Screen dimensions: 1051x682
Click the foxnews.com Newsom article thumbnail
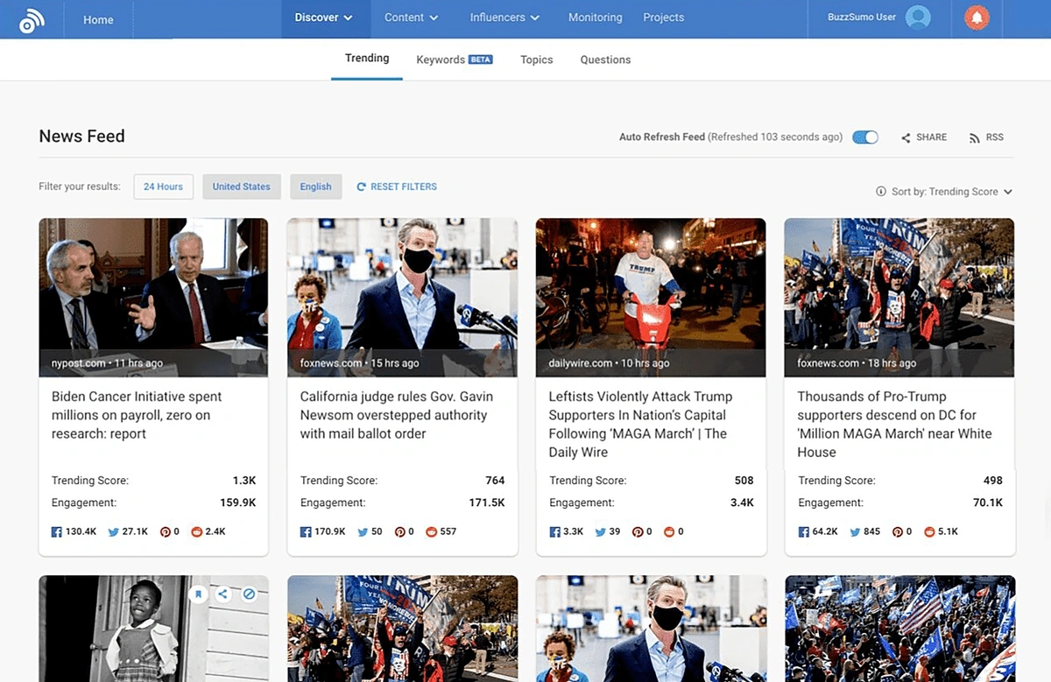pos(402,298)
